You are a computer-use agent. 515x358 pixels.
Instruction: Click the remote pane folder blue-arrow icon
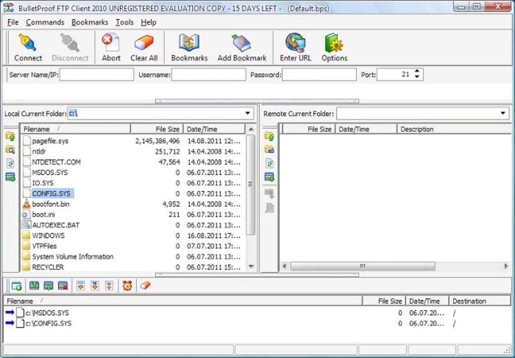269,150
